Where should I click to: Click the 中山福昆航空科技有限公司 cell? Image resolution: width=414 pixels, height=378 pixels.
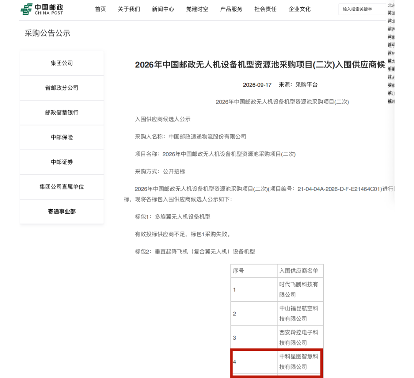(300, 314)
